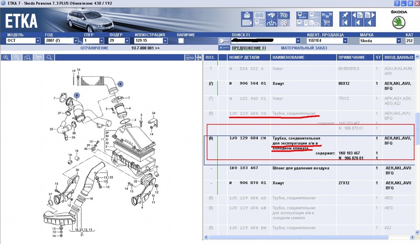Click the binoculars search icon
This screenshot has height=244, width=420.
271,15
